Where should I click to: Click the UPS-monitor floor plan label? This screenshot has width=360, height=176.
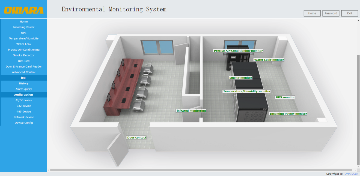(285, 97)
